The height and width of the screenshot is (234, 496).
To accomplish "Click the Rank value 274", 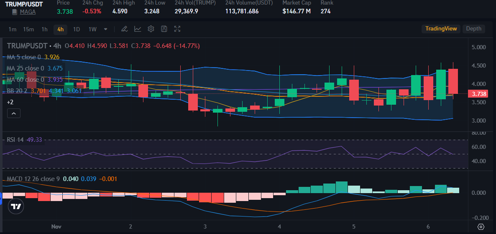I will click(x=325, y=11).
